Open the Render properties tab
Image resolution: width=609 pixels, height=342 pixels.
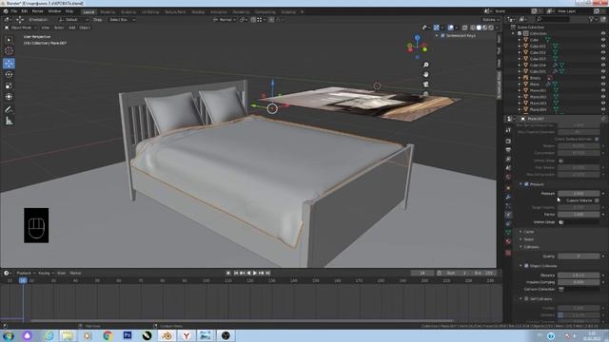click(x=508, y=142)
